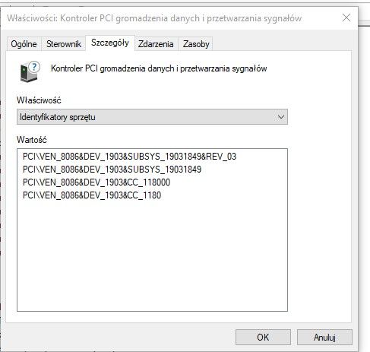Select the Szczegóły tab
The height and width of the screenshot is (352, 370).
click(x=110, y=43)
